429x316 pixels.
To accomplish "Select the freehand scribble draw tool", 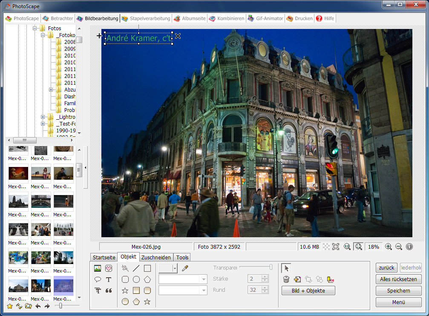I will point(125,268).
